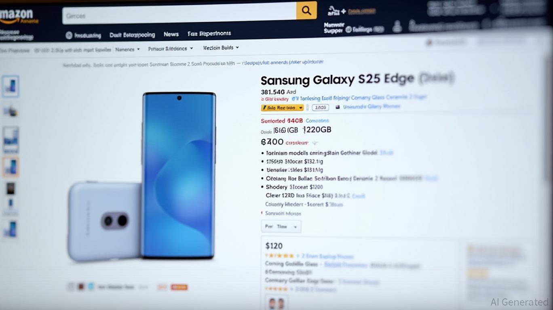Focus the Amazon search input field
Viewport: 553px width, 310px height.
[179, 15]
